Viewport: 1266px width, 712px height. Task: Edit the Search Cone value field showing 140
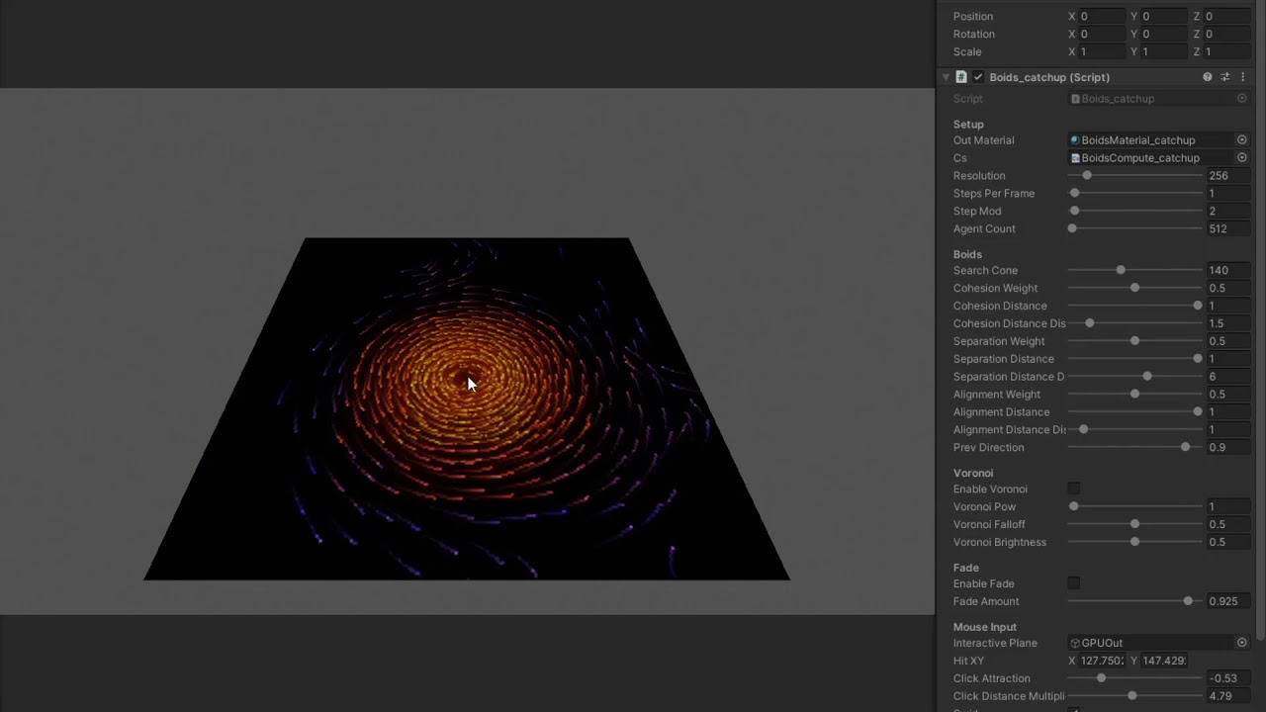tap(1229, 271)
